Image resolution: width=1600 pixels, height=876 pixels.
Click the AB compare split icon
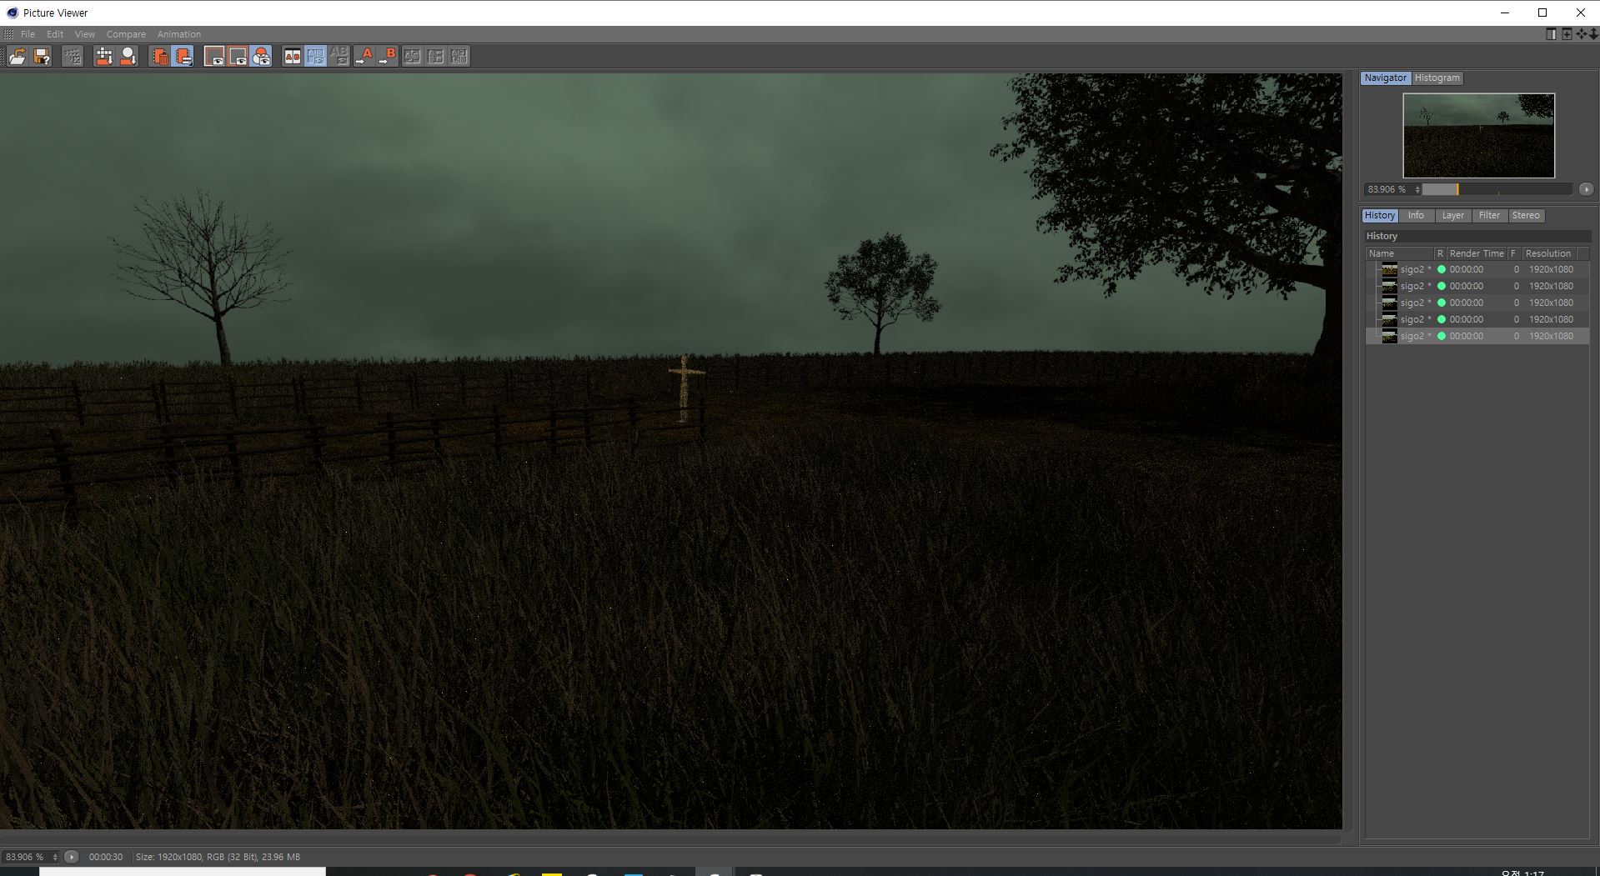pyautogui.click(x=293, y=56)
